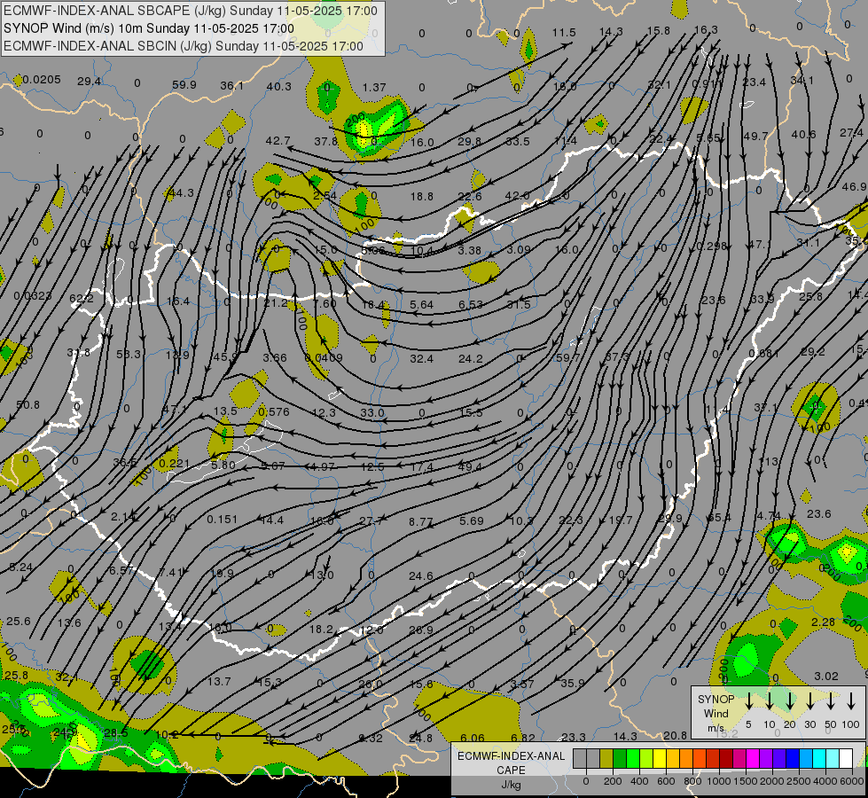The height and width of the screenshot is (798, 868).
Task: Click the ECMWF-INDEX-ANAL SBCAPE title line
Action: coord(191,11)
